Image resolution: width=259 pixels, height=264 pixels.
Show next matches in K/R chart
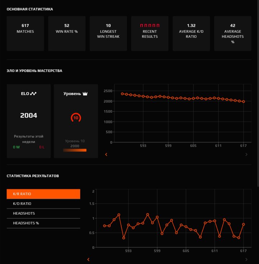pos(246,259)
